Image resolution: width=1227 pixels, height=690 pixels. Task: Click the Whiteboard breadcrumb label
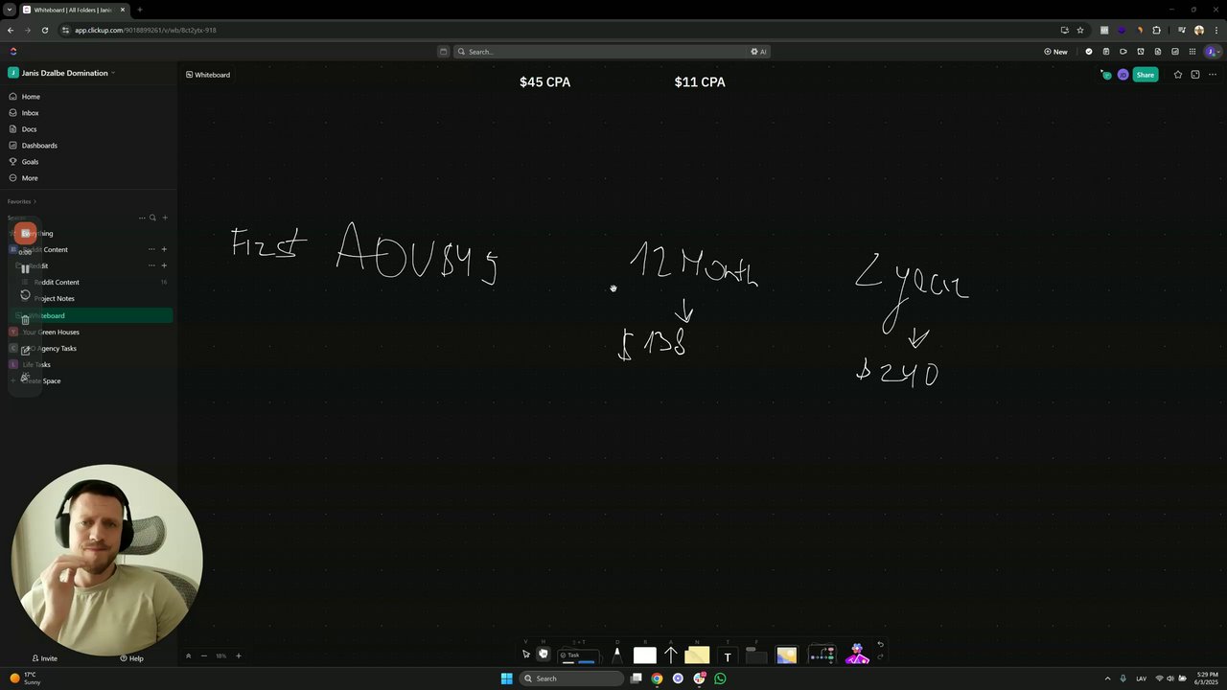[x=208, y=75]
